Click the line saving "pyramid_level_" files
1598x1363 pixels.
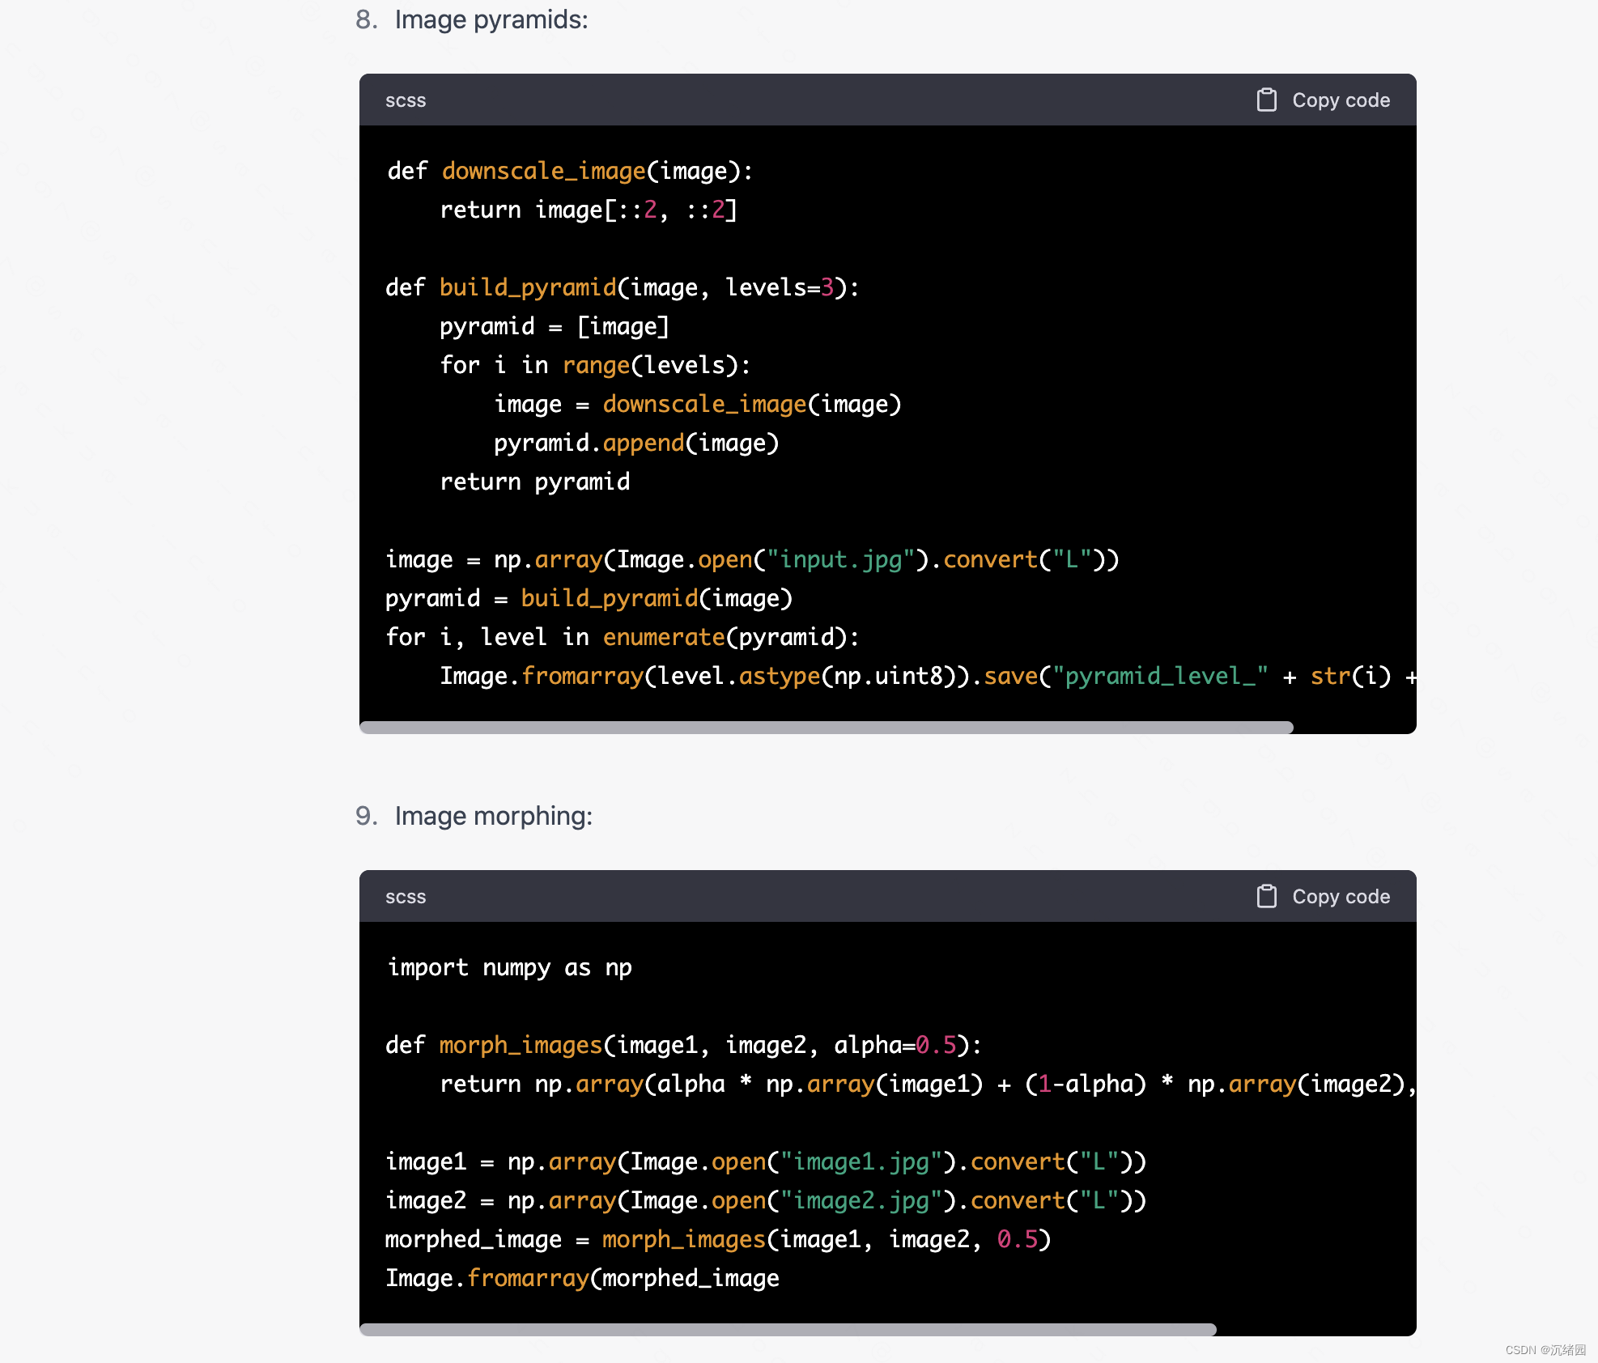[928, 676]
